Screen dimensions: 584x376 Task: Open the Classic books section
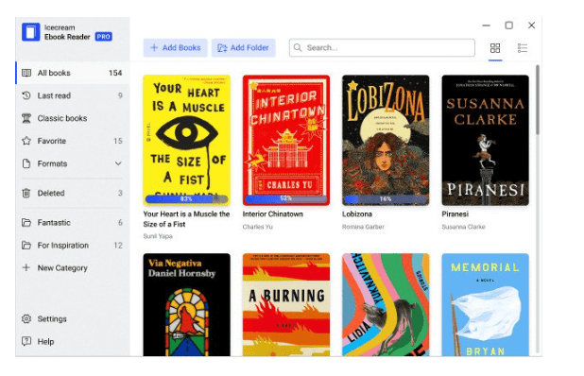[x=73, y=118]
